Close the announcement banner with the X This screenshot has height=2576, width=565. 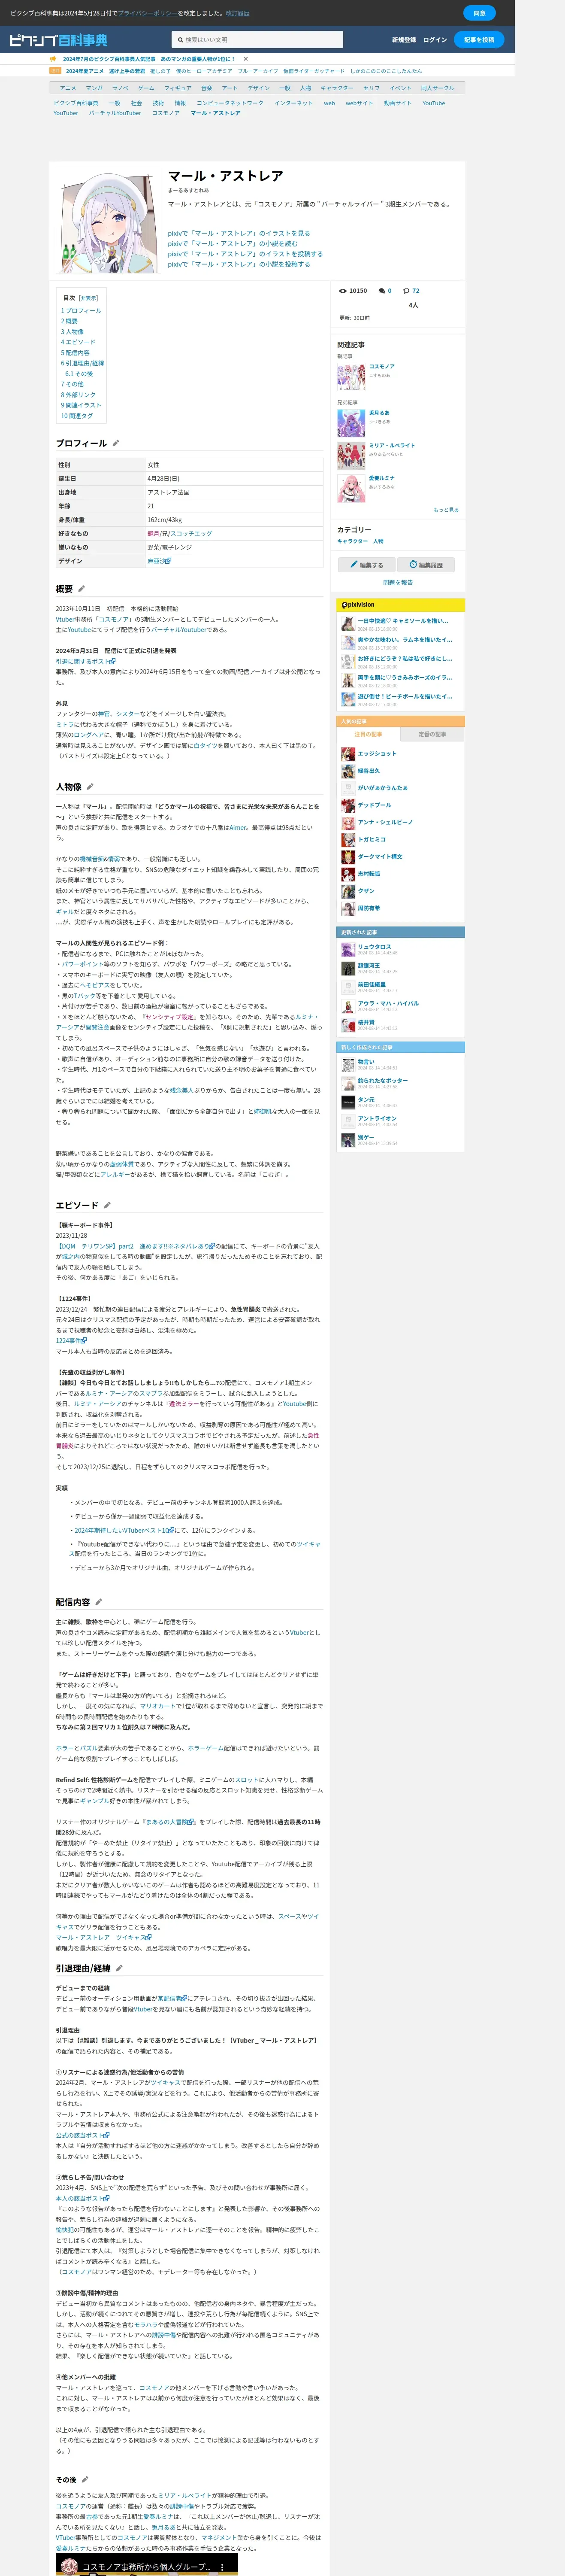click(x=246, y=59)
